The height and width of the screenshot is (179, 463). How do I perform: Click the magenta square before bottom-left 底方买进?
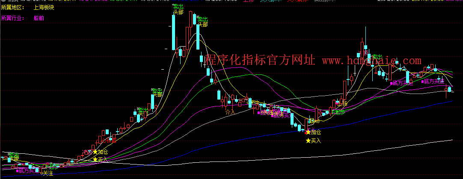[18, 171]
